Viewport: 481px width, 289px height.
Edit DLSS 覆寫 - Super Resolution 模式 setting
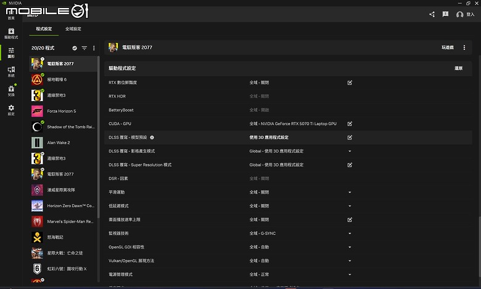pyautogui.click(x=350, y=165)
